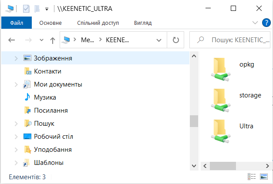The image size is (273, 184).
Task: Click the KEENE... breadcrumb segment
Action: pos(118,40)
